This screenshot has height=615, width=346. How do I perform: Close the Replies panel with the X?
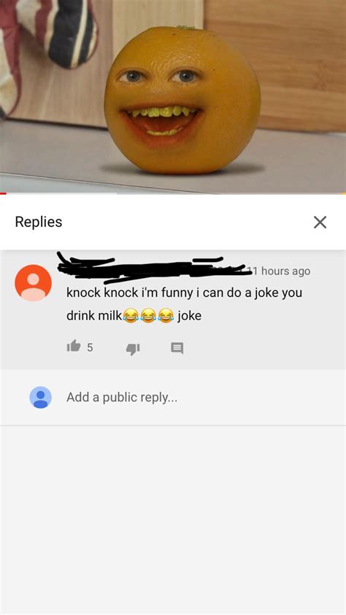coord(320,223)
